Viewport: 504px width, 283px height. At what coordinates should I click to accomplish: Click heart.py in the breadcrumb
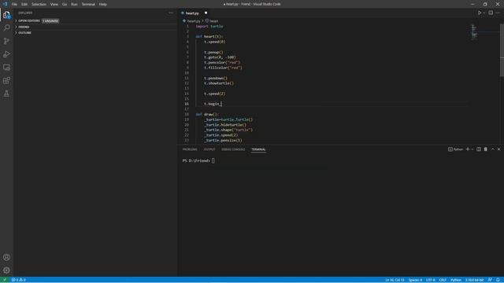pos(193,21)
